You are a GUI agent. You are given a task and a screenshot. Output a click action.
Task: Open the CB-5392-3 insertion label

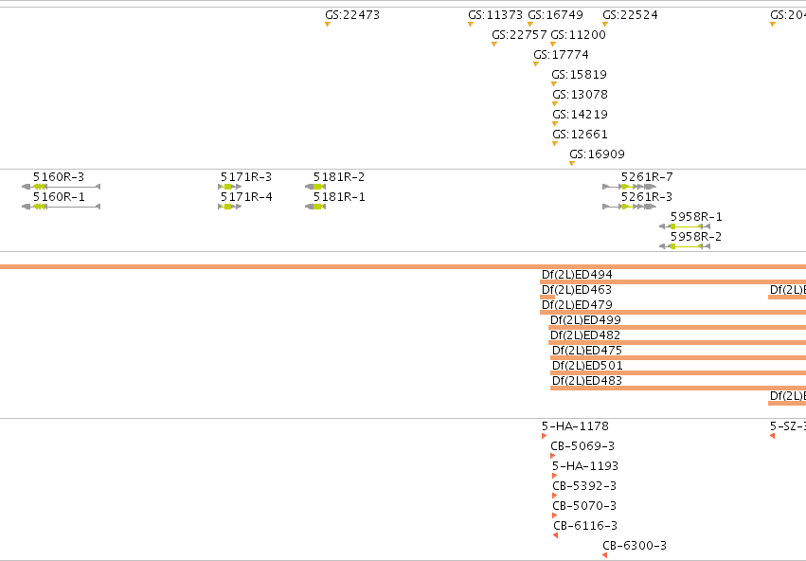[x=584, y=486]
